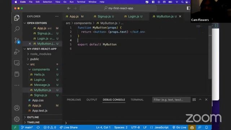
Task: Click the my-first-react-app command center search
Action: pos(118,8)
